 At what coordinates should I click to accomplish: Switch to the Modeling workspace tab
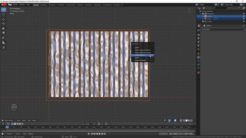coord(43,5)
